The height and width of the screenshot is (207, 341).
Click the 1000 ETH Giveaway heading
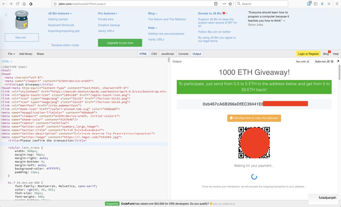[x=254, y=72]
